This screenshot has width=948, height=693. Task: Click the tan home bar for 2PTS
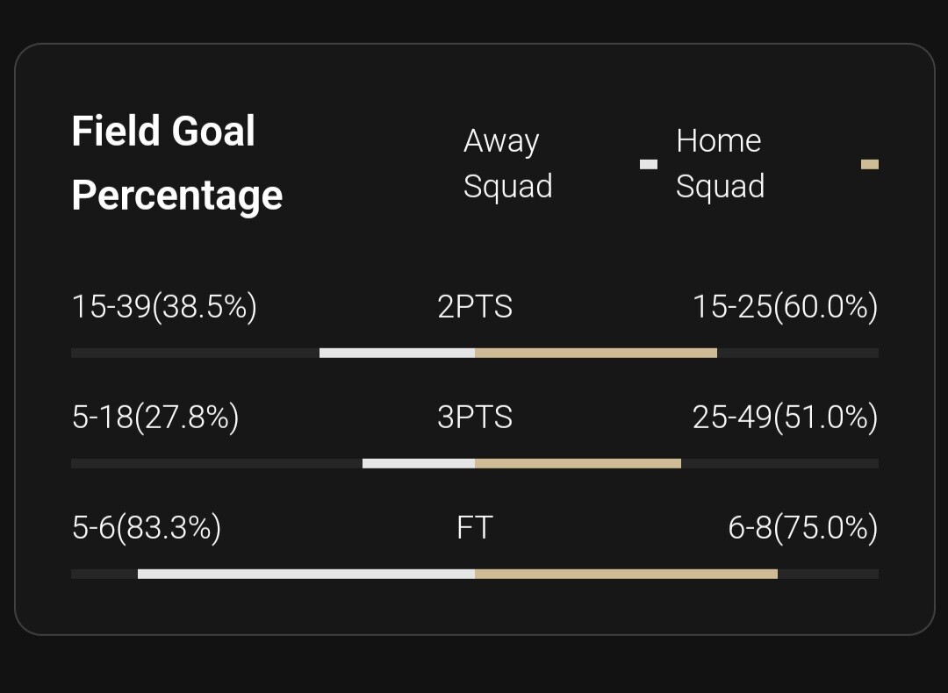596,353
